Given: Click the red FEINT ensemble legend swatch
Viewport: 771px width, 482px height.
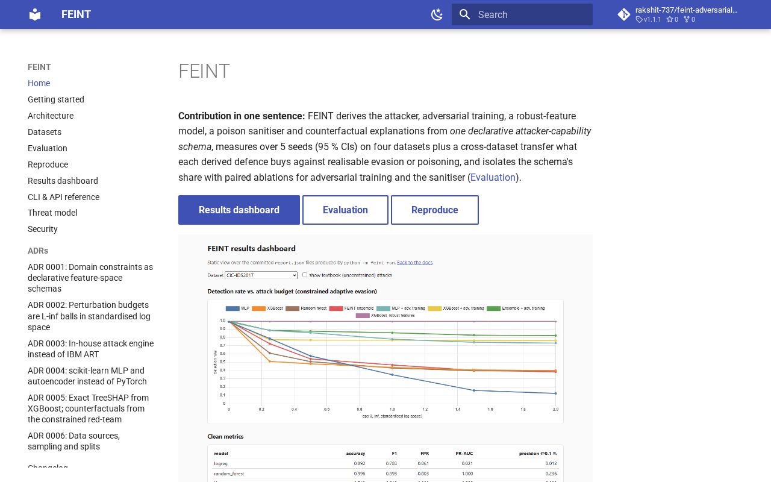Looking at the screenshot, I should click(336, 308).
